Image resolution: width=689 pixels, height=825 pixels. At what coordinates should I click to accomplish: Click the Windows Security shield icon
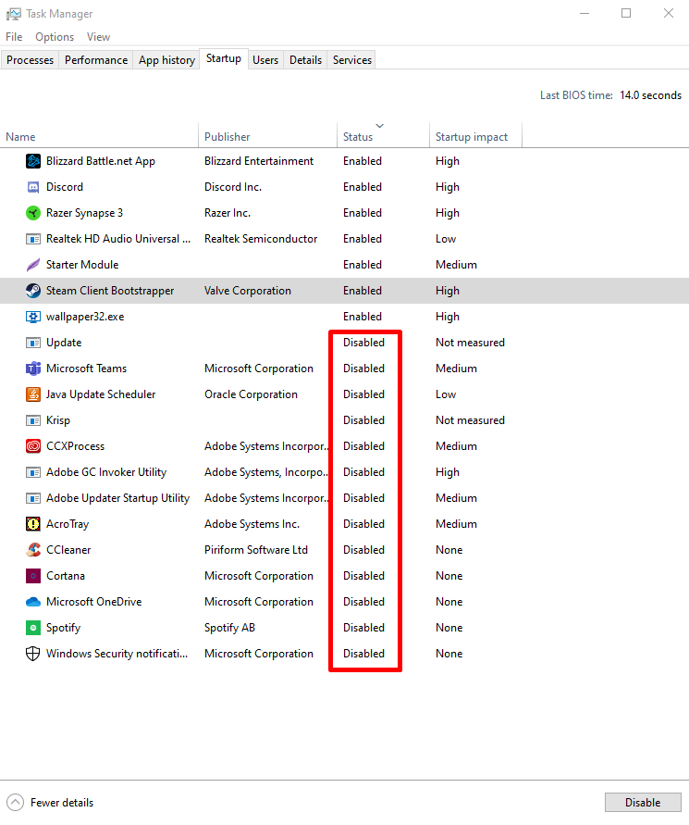click(x=33, y=654)
